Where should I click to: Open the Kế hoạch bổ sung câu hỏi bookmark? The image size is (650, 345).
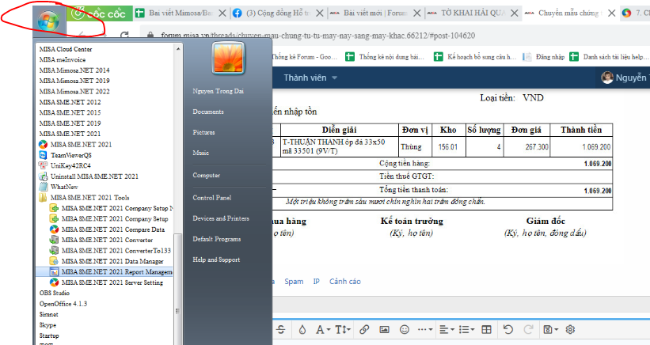coord(475,57)
